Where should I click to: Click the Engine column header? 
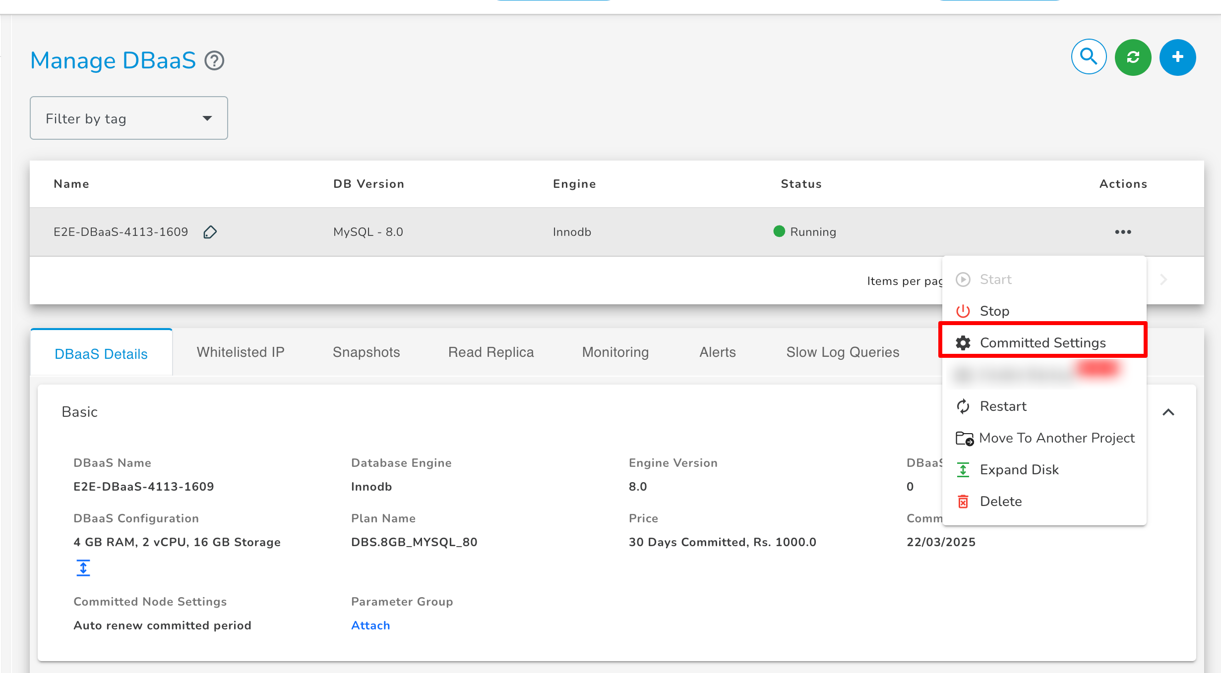tap(574, 184)
